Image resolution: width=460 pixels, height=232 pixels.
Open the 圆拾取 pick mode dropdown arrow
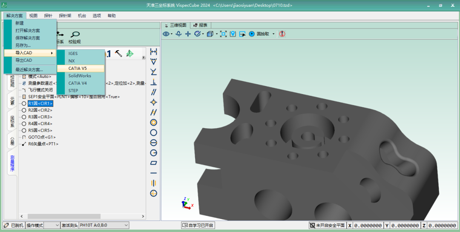(273, 34)
